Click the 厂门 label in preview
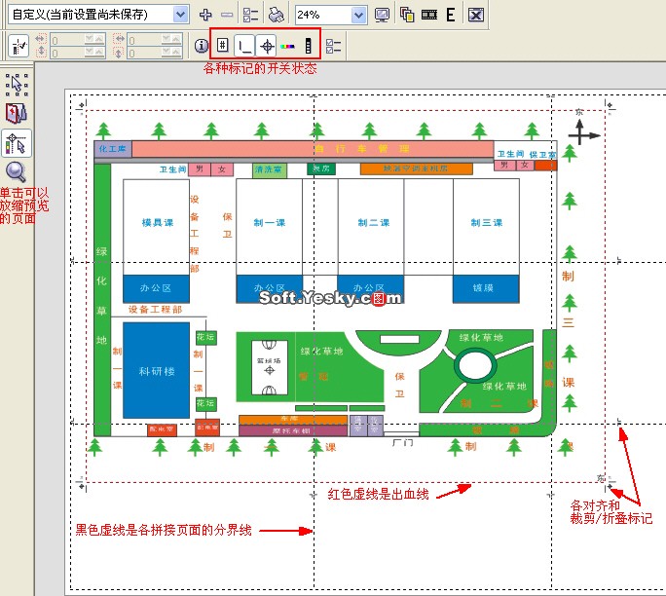The width and height of the screenshot is (666, 596). pos(402,443)
